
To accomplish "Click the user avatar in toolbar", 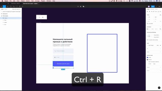I will 149,7.
